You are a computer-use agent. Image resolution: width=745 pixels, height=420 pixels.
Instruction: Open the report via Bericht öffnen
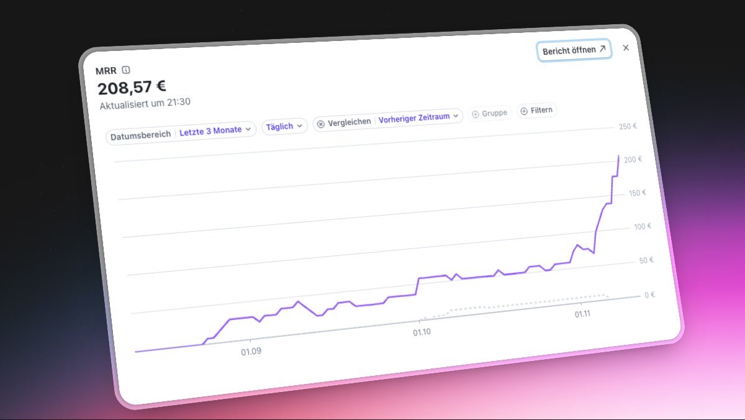coord(573,50)
